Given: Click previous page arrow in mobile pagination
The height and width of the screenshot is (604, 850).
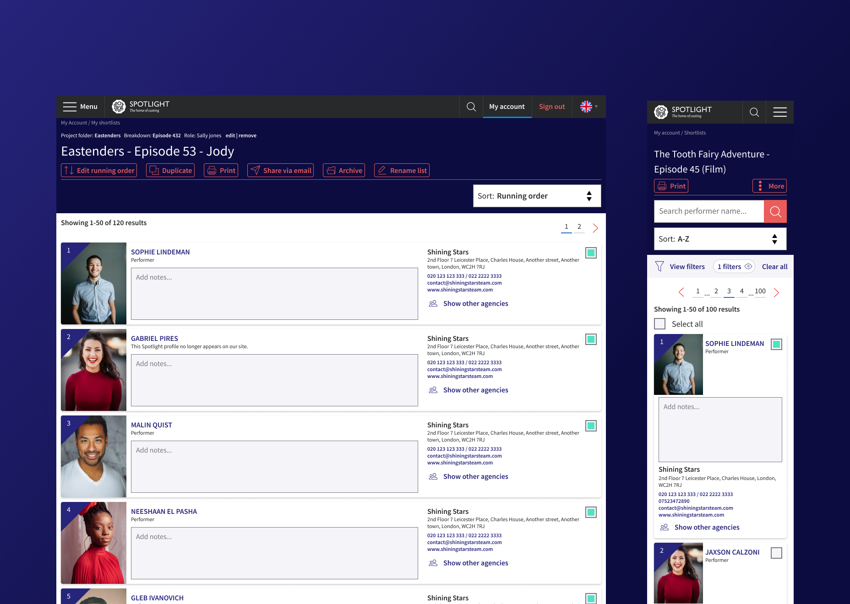Looking at the screenshot, I should (681, 292).
